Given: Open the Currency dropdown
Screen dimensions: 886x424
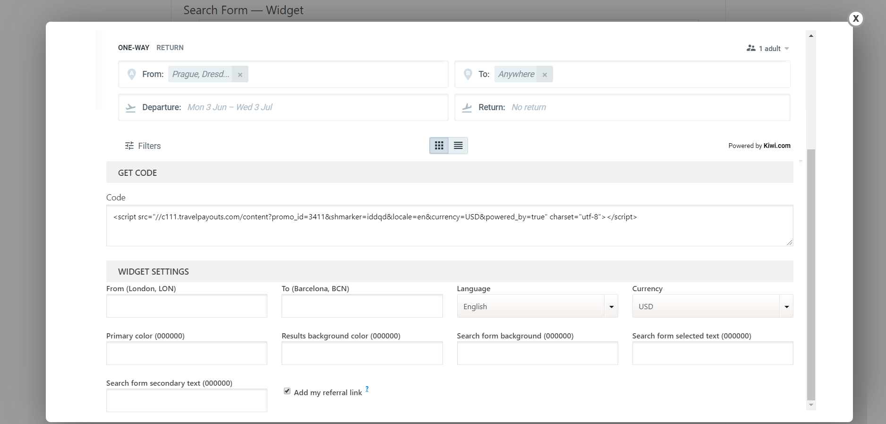Looking at the screenshot, I should (712, 306).
